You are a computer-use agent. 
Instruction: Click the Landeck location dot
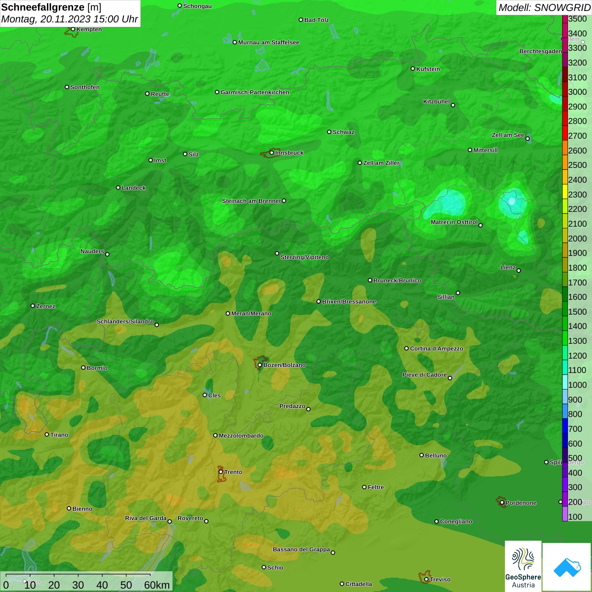[118, 187]
